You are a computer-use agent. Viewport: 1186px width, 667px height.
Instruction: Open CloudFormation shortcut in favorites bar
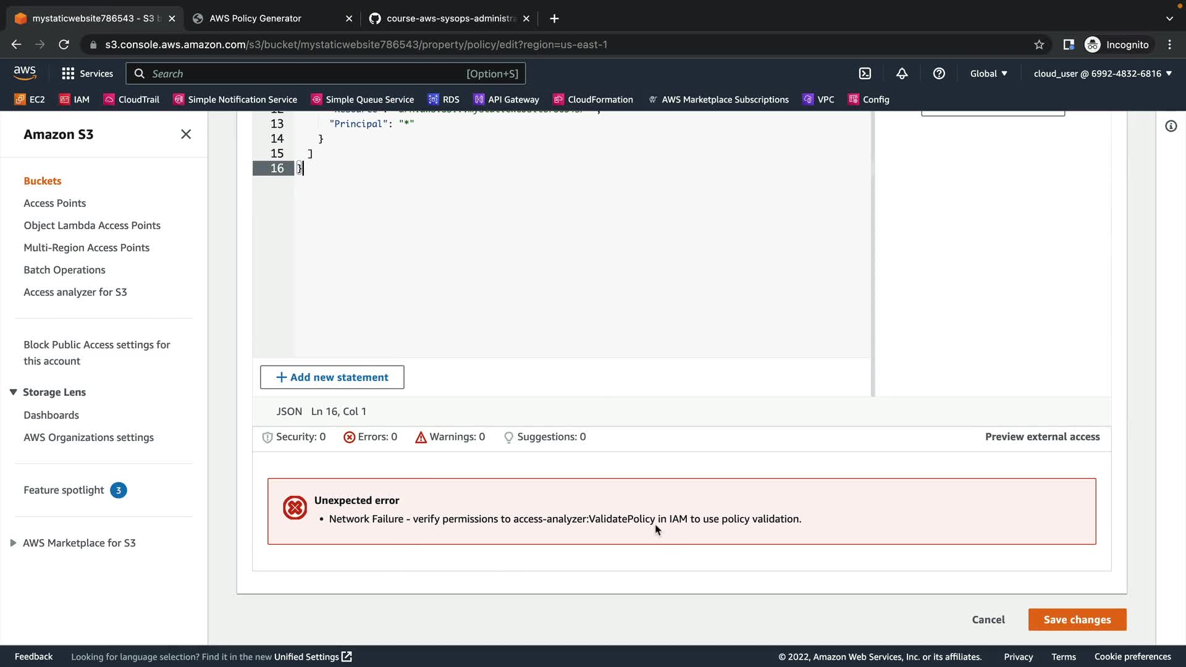pyautogui.click(x=593, y=99)
